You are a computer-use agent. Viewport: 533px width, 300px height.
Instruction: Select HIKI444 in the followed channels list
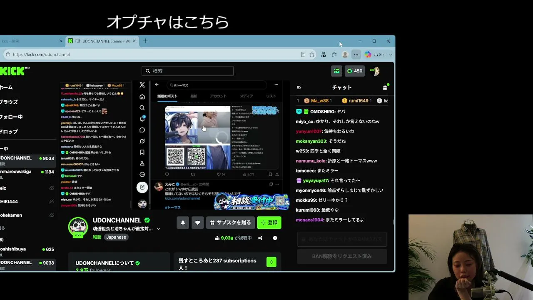point(27,202)
